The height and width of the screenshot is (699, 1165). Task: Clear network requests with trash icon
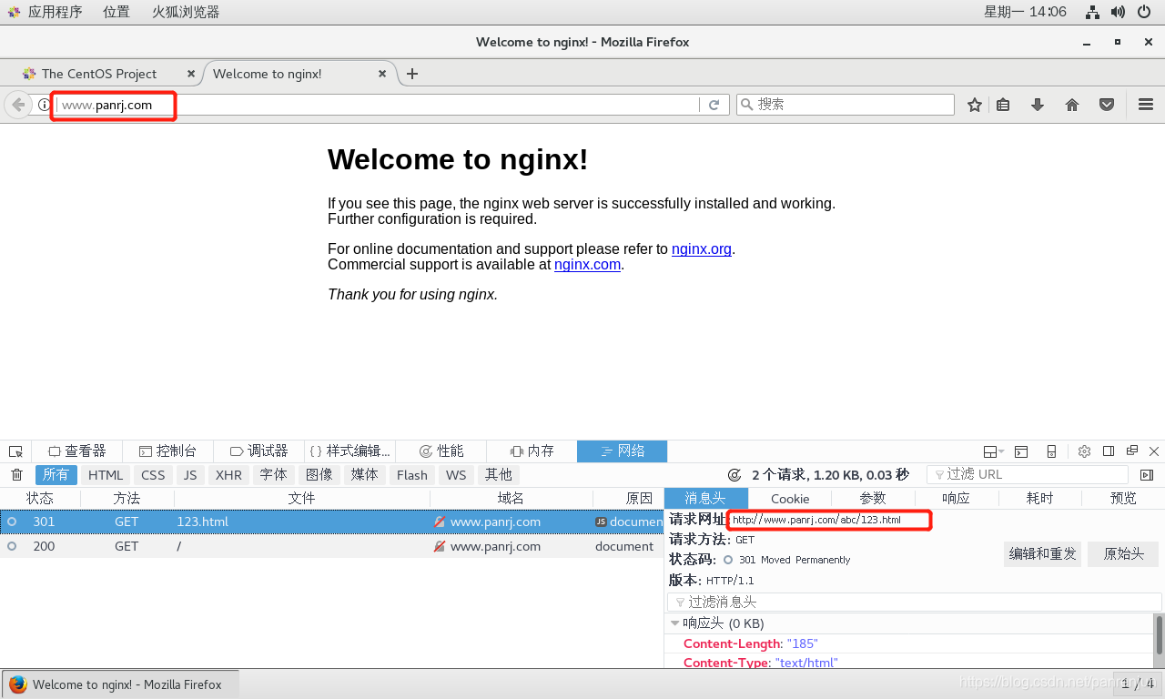click(16, 475)
